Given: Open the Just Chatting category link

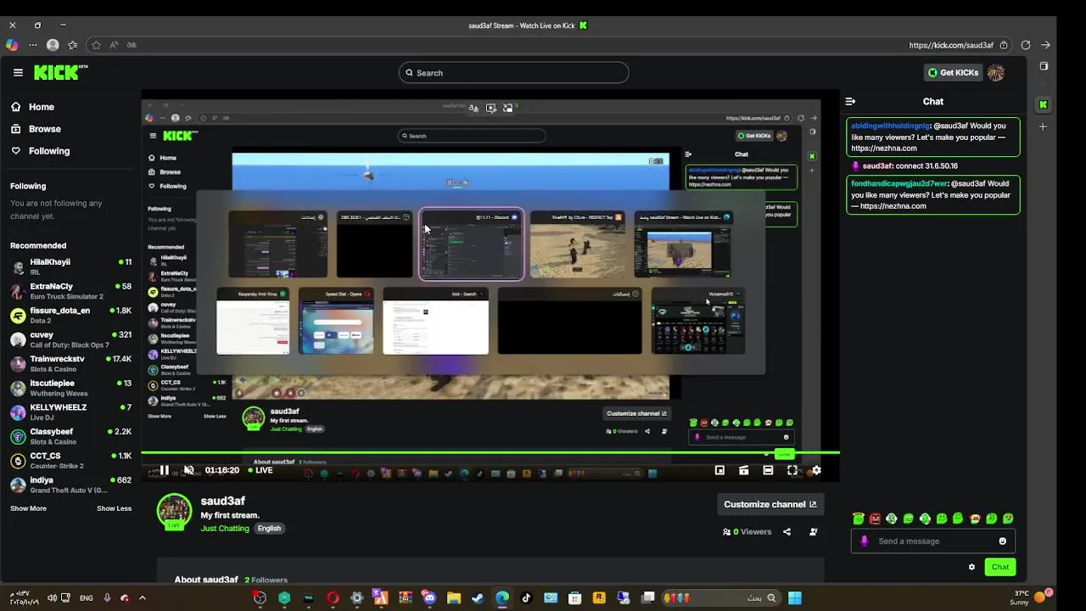Looking at the screenshot, I should (x=225, y=529).
